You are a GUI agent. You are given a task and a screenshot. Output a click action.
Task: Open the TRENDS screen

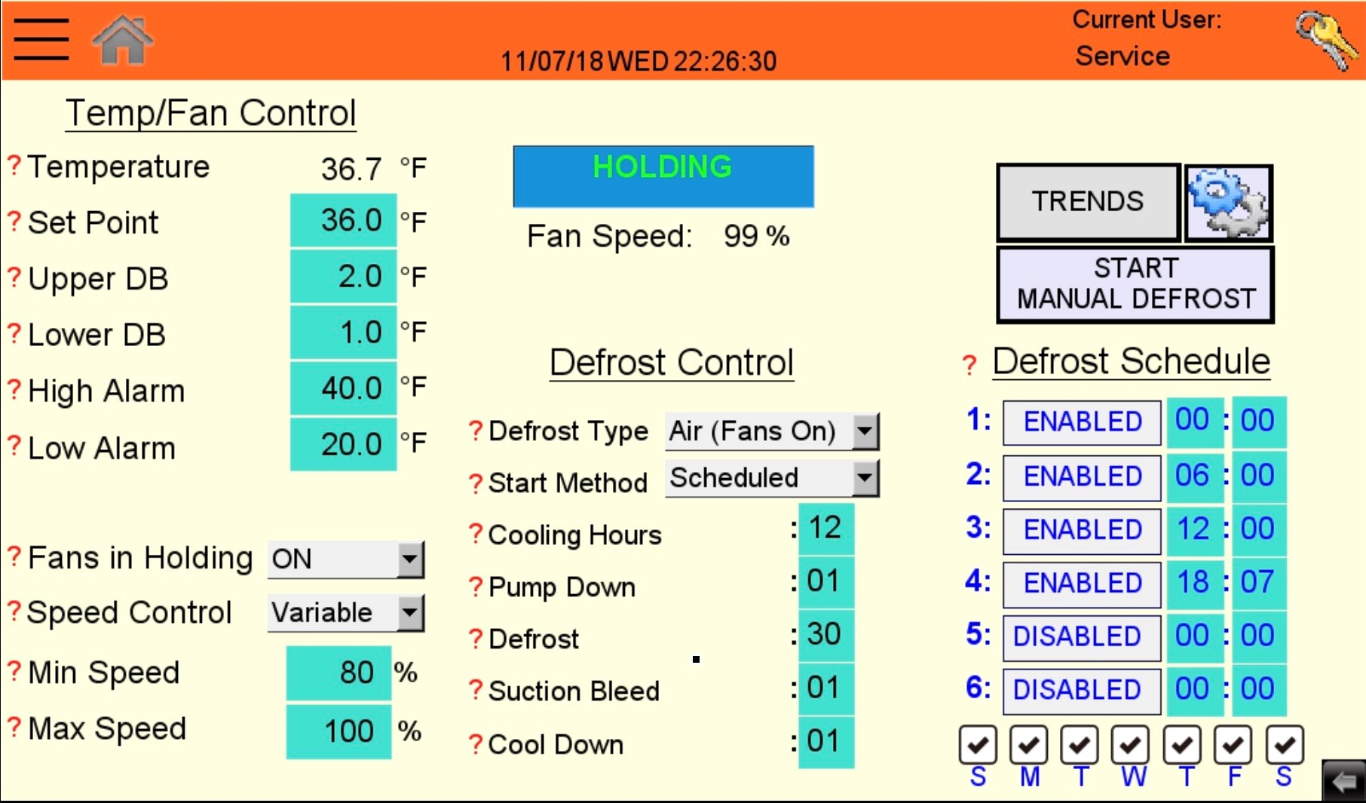click(x=1087, y=201)
